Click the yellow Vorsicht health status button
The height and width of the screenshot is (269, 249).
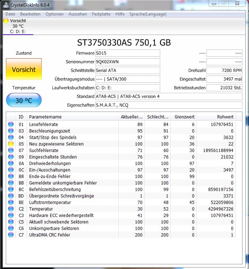24,69
